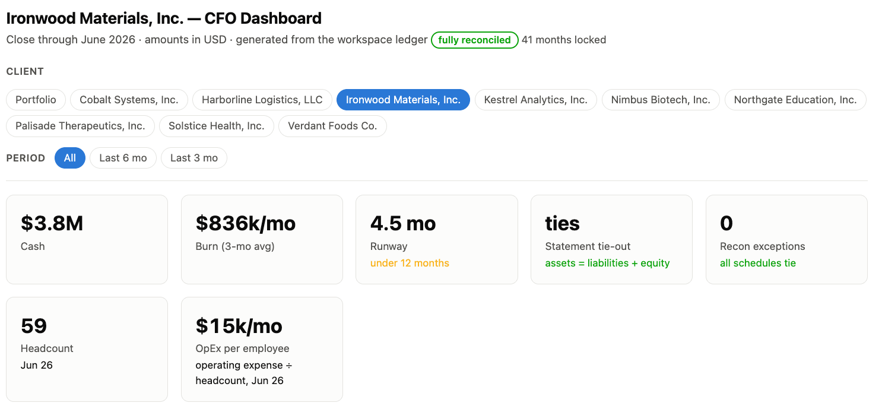
Task: Click the '41 months locked' text
Action: pos(564,40)
